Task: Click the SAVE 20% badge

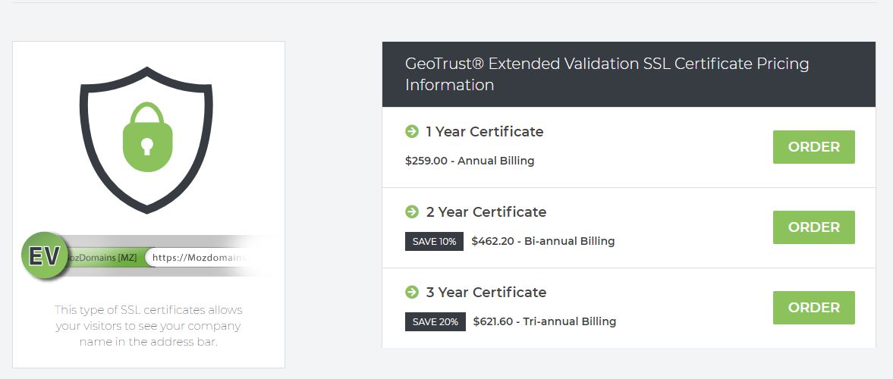Action: pos(435,321)
